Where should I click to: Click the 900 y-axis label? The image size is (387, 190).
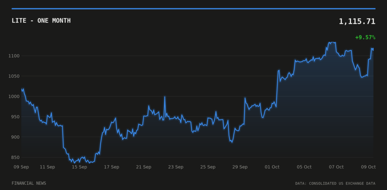coord(16,137)
